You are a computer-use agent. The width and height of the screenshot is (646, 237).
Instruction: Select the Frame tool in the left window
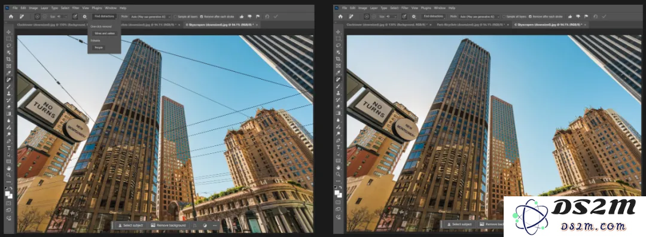pyautogui.click(x=8, y=66)
